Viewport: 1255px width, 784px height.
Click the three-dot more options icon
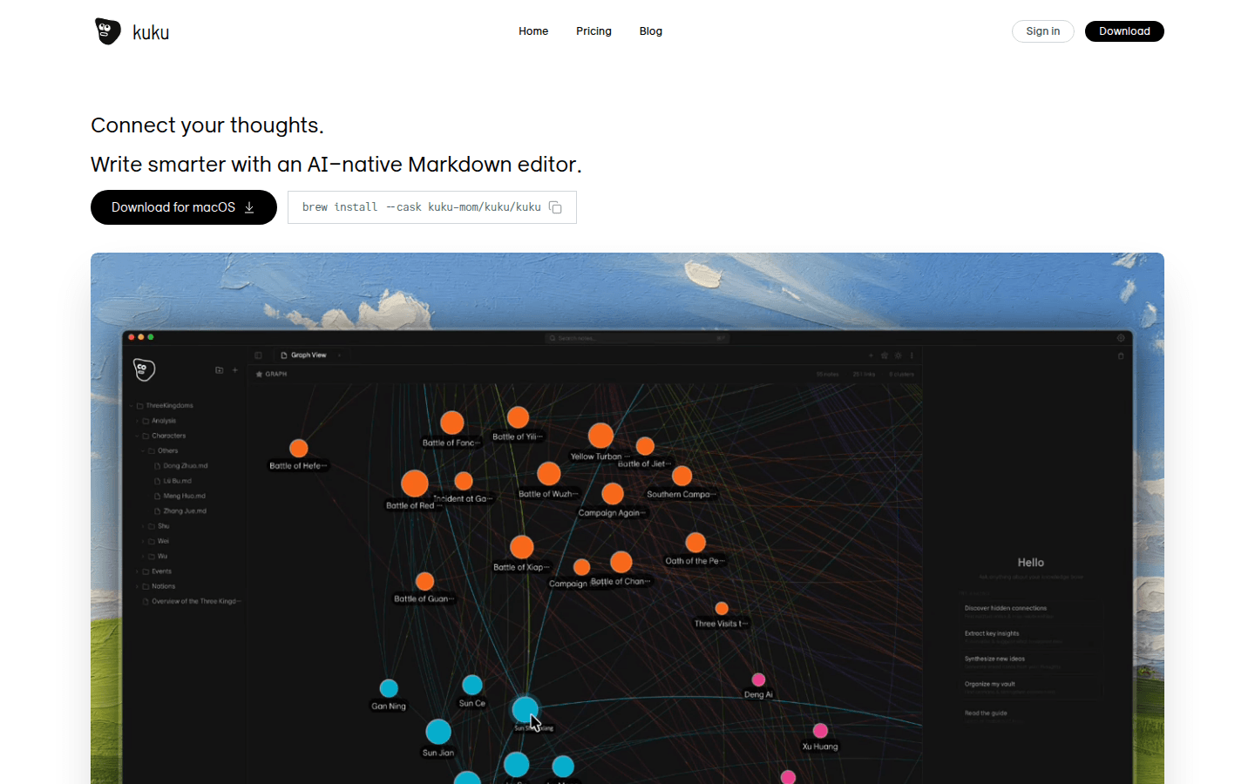pyautogui.click(x=912, y=355)
